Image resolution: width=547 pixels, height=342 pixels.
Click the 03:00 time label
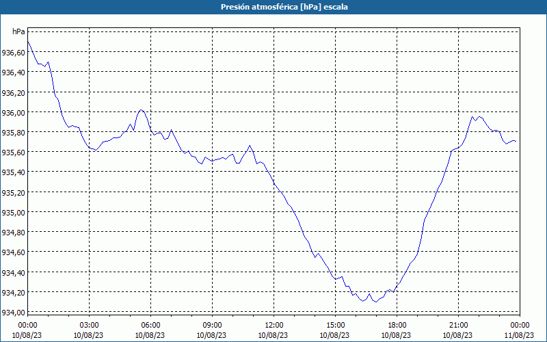click(x=89, y=326)
